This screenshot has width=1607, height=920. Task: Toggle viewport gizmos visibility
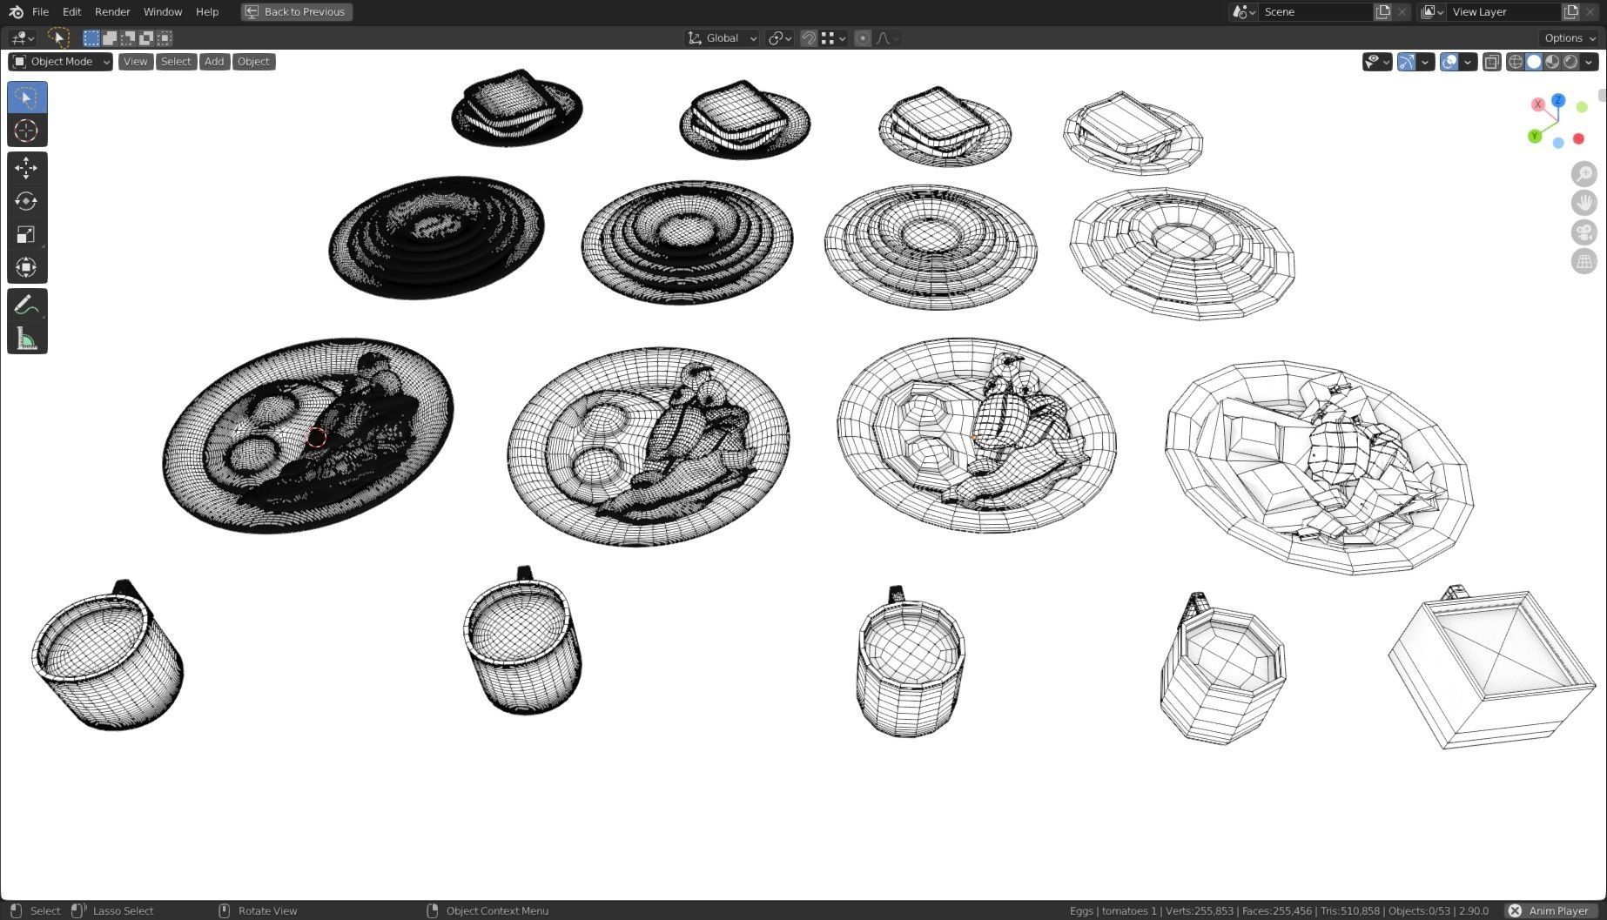(1406, 62)
